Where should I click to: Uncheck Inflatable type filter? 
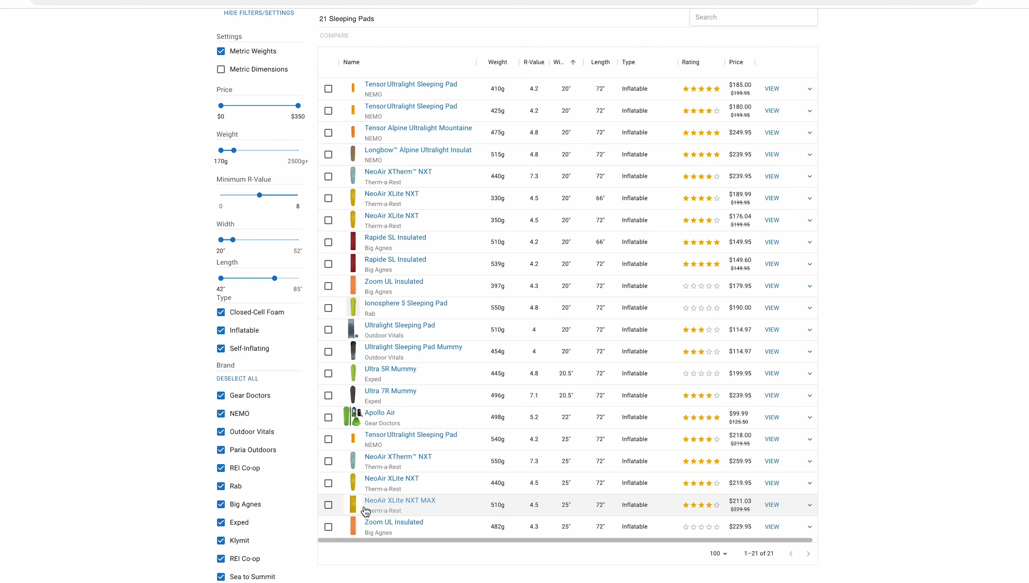(x=220, y=330)
